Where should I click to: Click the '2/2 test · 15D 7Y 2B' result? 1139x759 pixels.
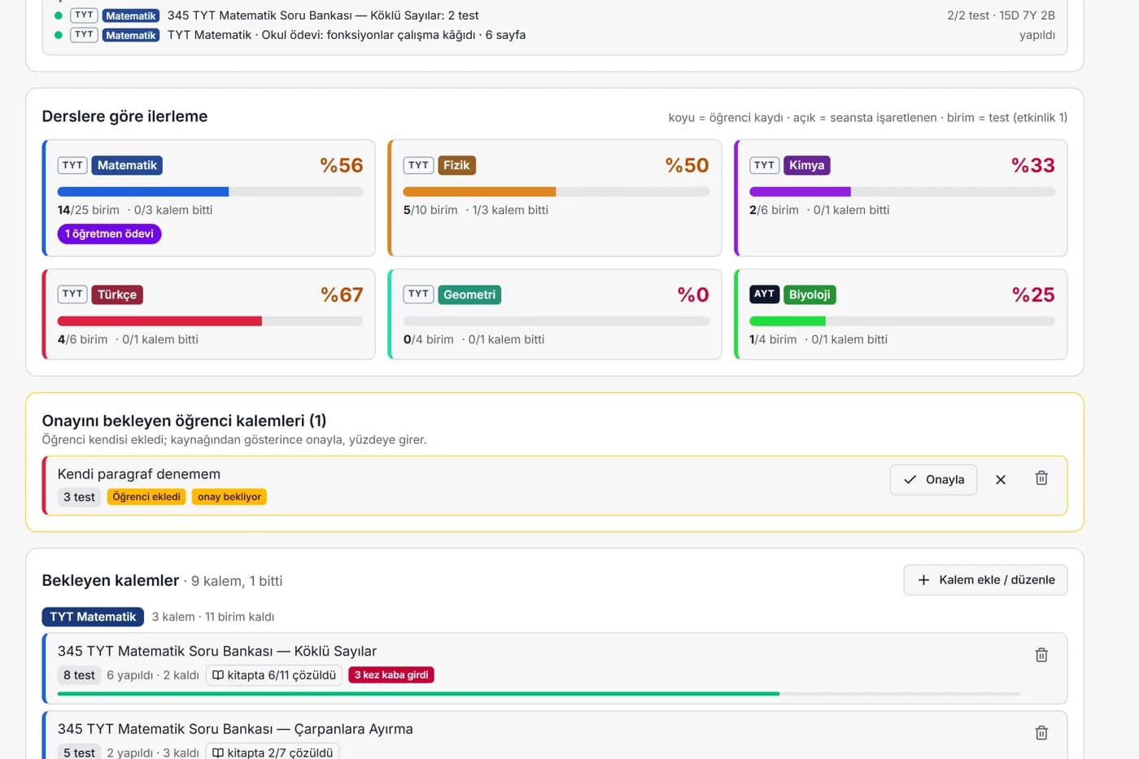1001,15
